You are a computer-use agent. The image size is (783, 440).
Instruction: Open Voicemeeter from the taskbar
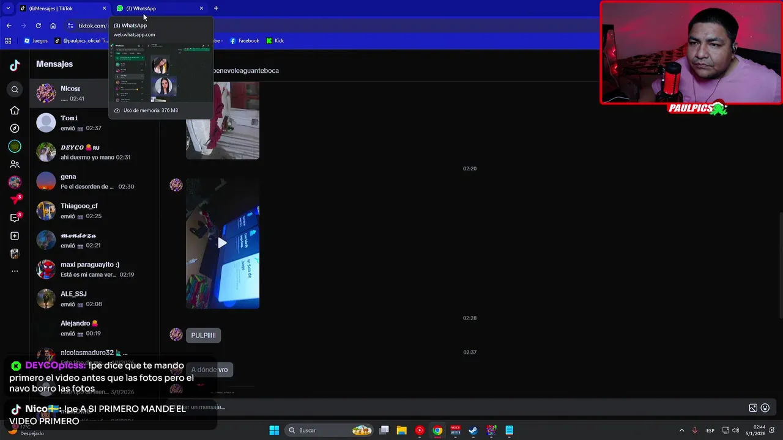(x=455, y=430)
